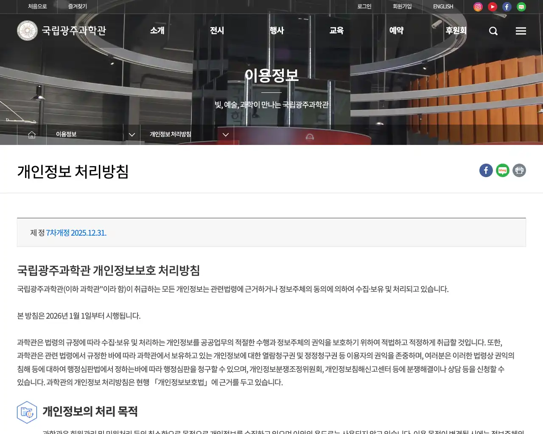Click the Facebook icon in the top bar
Image resolution: width=543 pixels, height=434 pixels.
click(x=507, y=7)
